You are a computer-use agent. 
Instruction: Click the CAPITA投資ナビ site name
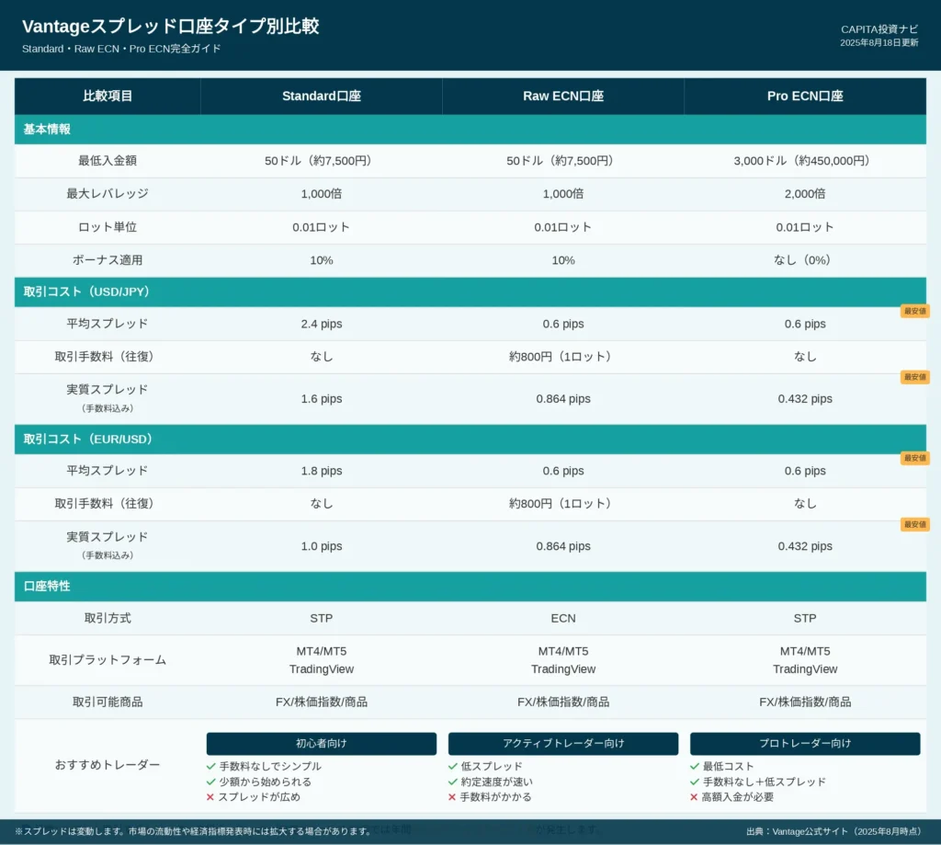pos(879,29)
